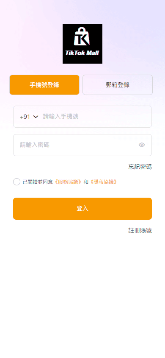Click the TikTok Mall logo image
The width and height of the screenshot is (165, 358).
[x=82, y=44]
